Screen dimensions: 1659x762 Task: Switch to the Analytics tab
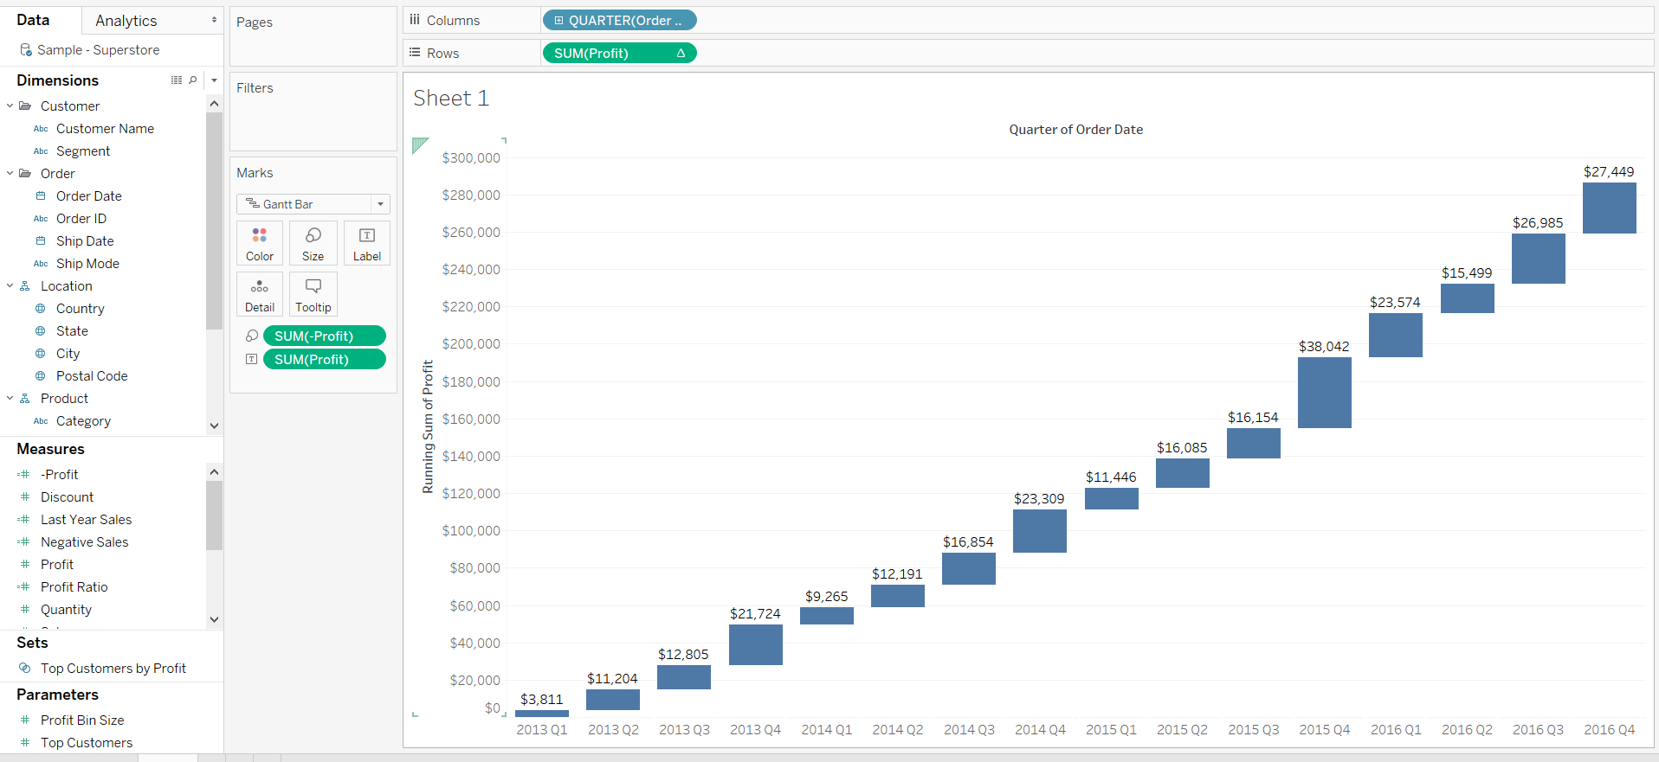pos(126,21)
